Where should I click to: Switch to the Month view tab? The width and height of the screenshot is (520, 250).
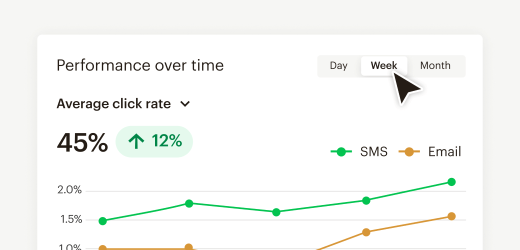(x=435, y=66)
